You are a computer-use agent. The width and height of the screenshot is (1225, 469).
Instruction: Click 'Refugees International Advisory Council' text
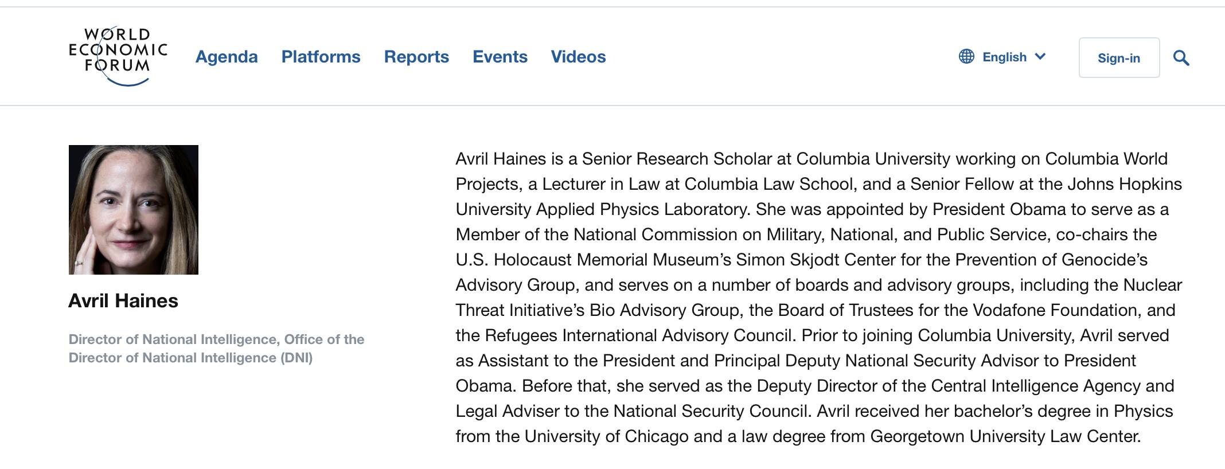[x=639, y=335]
